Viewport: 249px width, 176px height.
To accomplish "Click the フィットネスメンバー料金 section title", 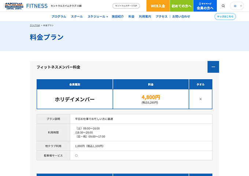I will point(58,67).
